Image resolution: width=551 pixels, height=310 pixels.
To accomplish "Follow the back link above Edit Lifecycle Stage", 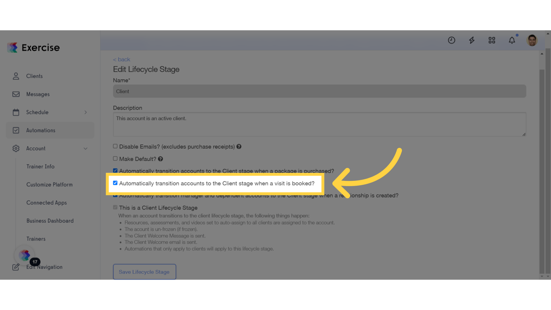I will [121, 59].
